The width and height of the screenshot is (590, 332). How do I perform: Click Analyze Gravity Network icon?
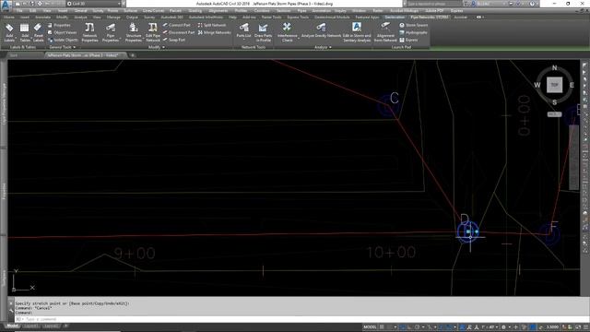tap(321, 30)
